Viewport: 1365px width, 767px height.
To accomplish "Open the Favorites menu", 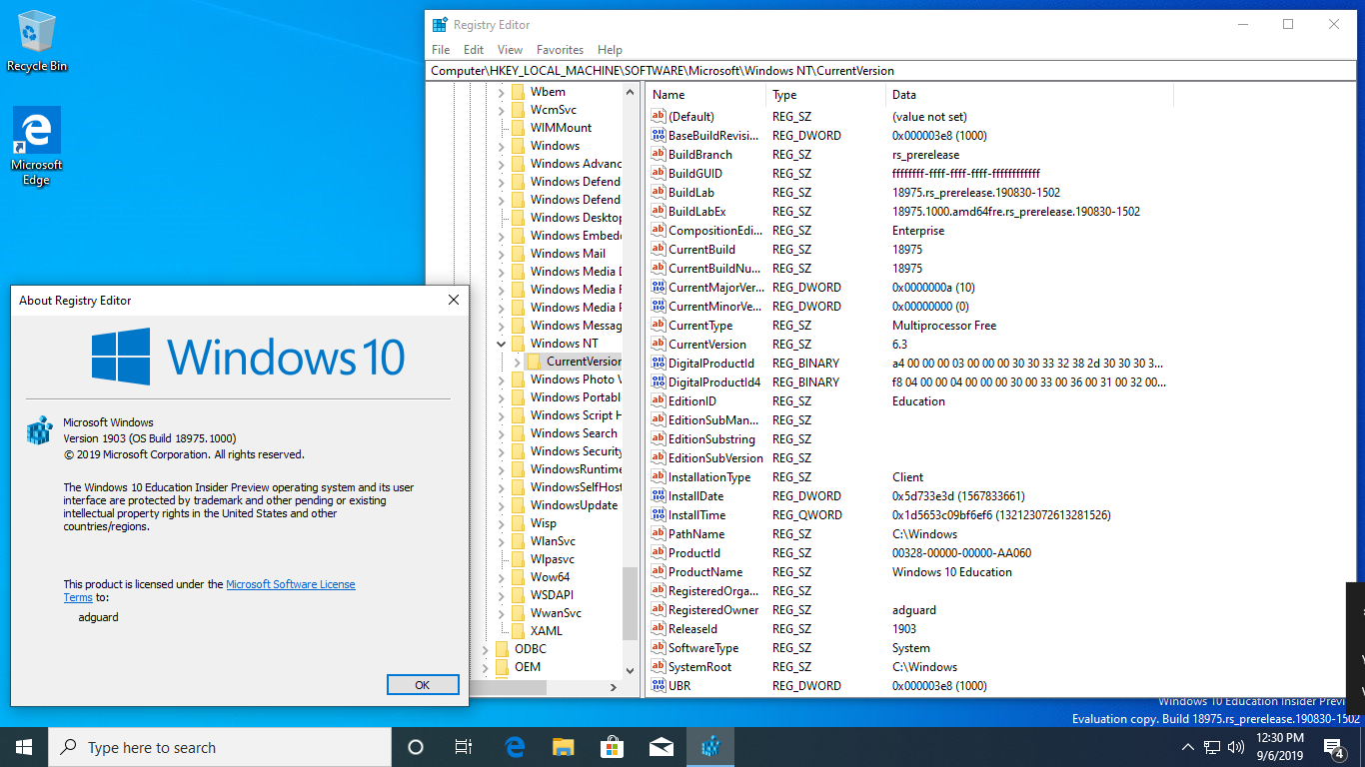I will pos(560,49).
